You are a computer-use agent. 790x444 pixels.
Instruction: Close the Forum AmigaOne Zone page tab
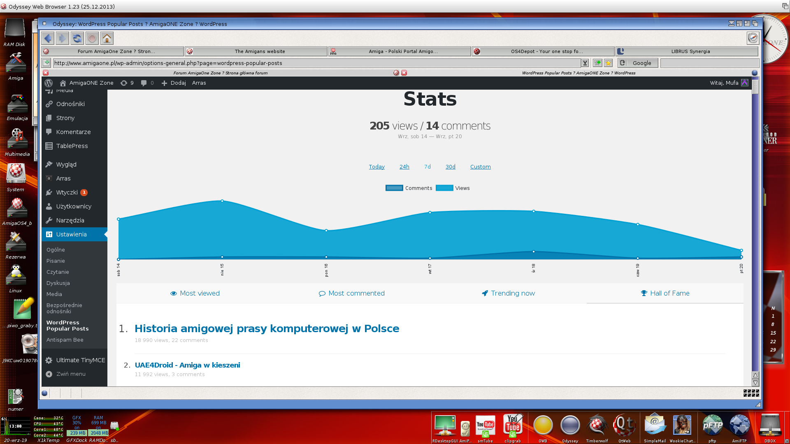tap(46, 73)
